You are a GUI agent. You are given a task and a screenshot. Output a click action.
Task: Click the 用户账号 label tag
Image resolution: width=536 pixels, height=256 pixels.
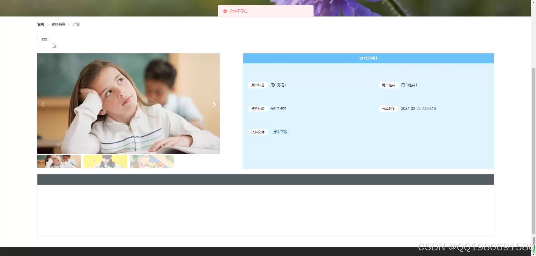click(x=258, y=85)
